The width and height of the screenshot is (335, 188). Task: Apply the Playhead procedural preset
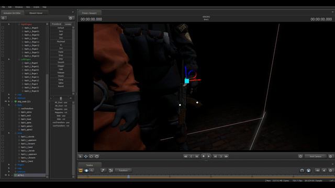coord(61,42)
